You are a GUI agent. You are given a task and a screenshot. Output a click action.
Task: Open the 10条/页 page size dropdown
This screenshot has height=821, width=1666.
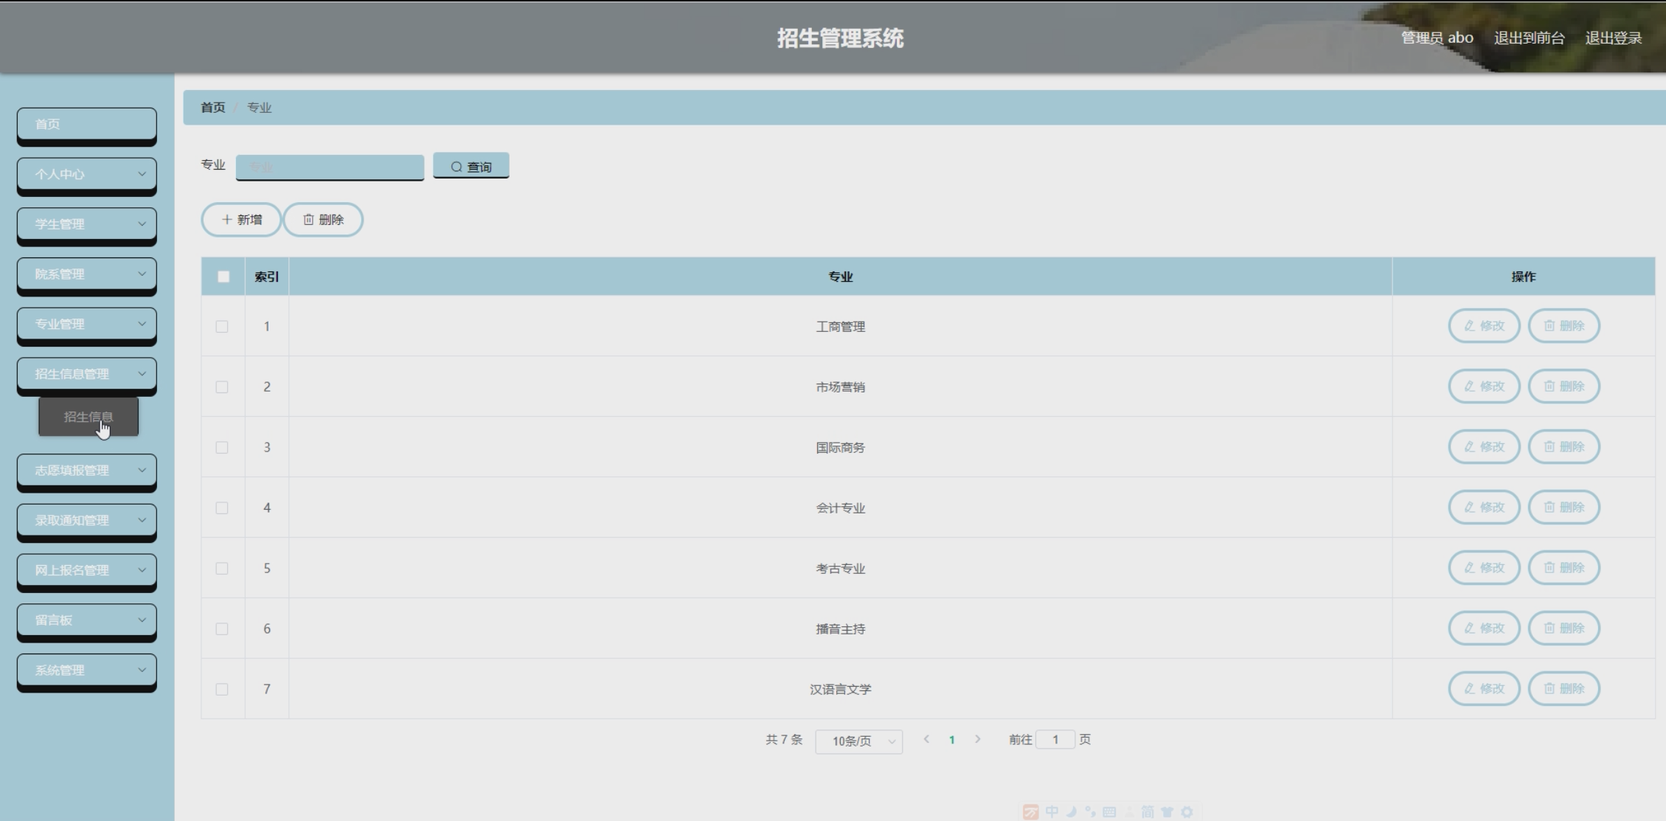[858, 741]
